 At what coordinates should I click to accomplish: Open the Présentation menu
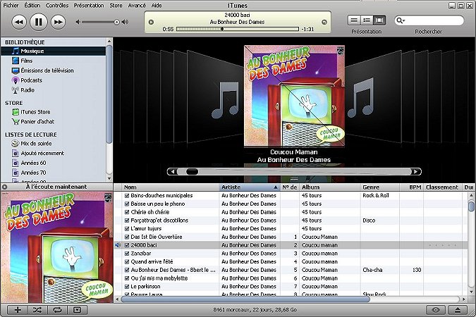click(x=89, y=6)
